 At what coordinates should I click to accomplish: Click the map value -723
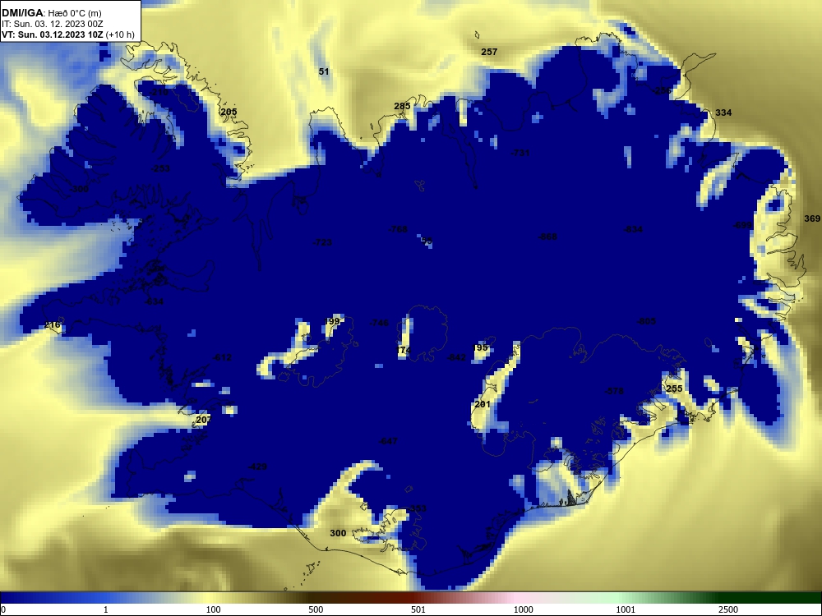322,242
